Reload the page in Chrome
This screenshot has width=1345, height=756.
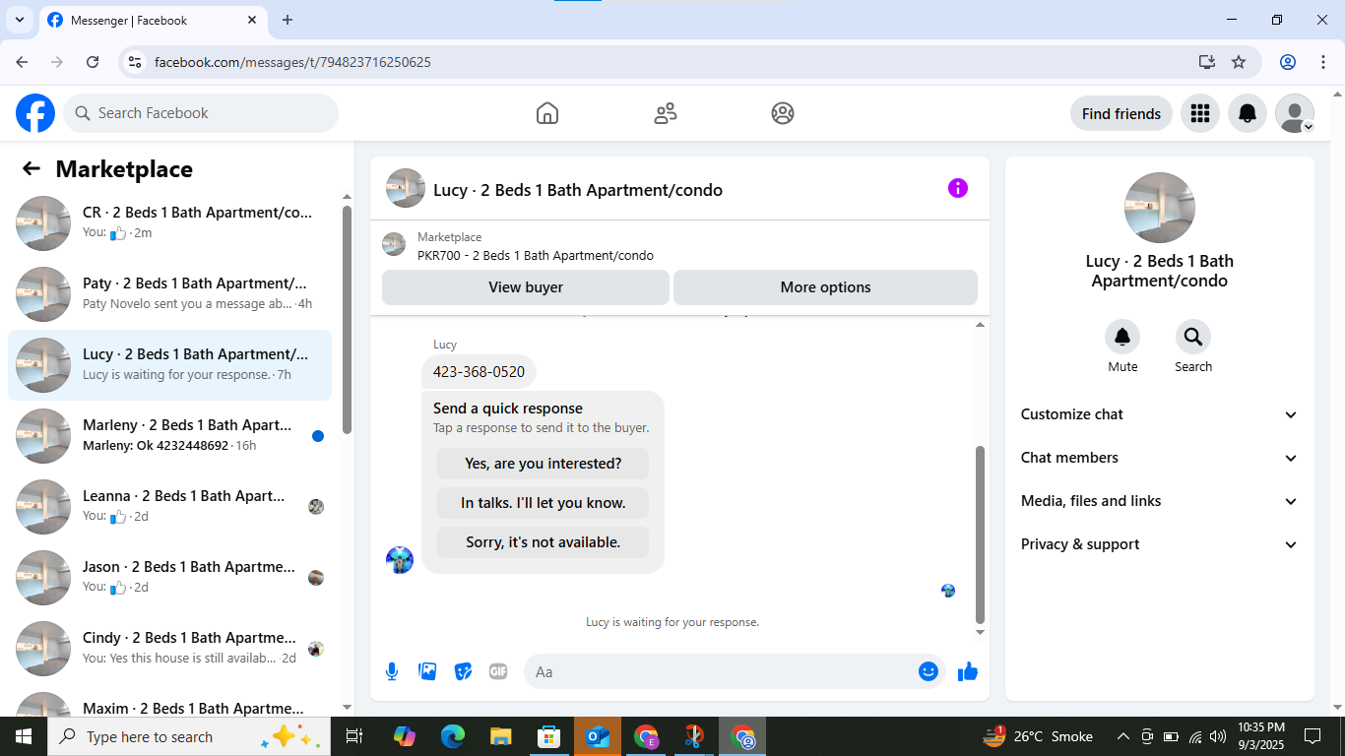(x=93, y=62)
